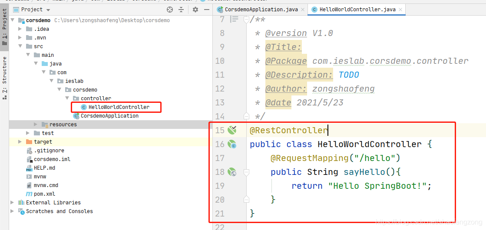The height and width of the screenshot is (230, 486).
Task: Open the 1: Project tool window tab
Action: 4,27
